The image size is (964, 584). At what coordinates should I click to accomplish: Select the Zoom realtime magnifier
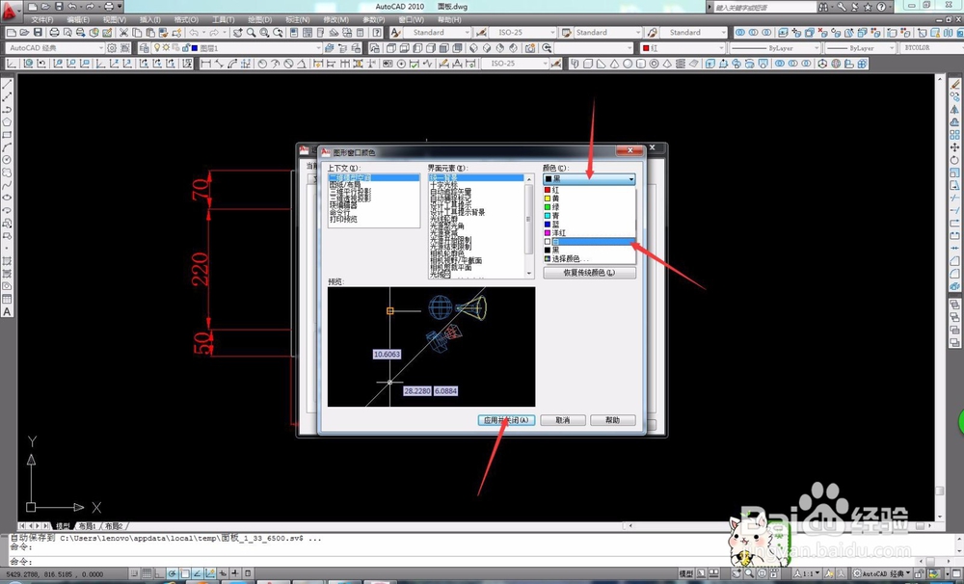(252, 32)
